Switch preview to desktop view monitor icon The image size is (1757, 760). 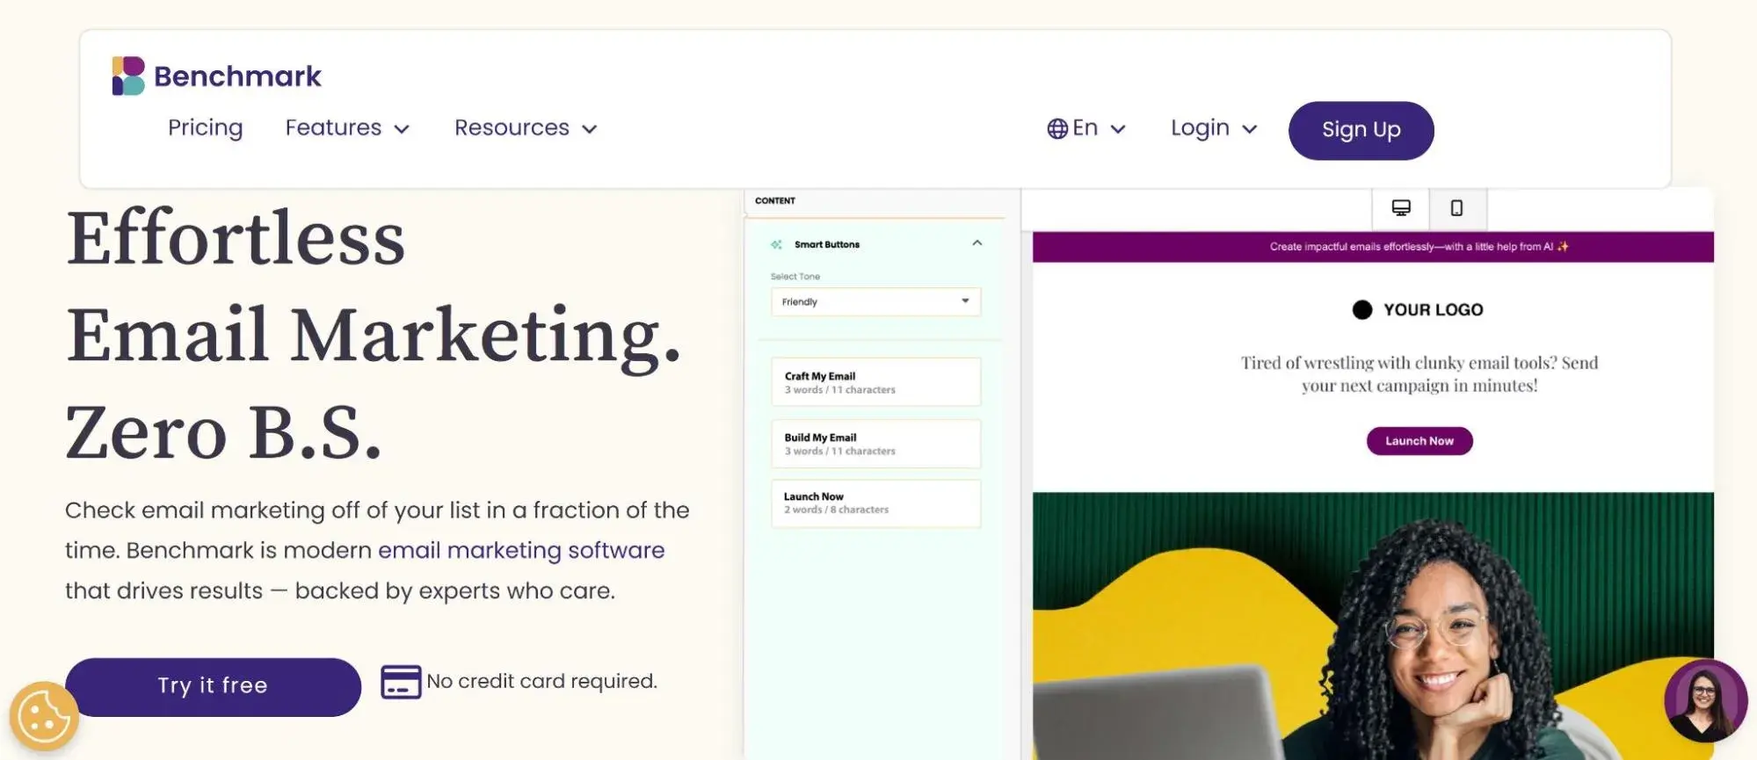coord(1399,208)
